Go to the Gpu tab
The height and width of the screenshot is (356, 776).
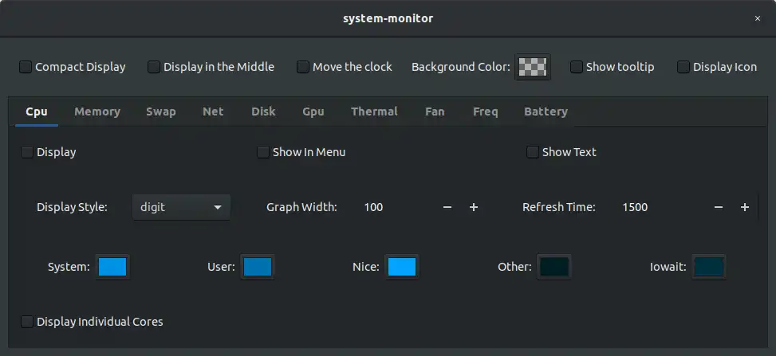(x=313, y=111)
